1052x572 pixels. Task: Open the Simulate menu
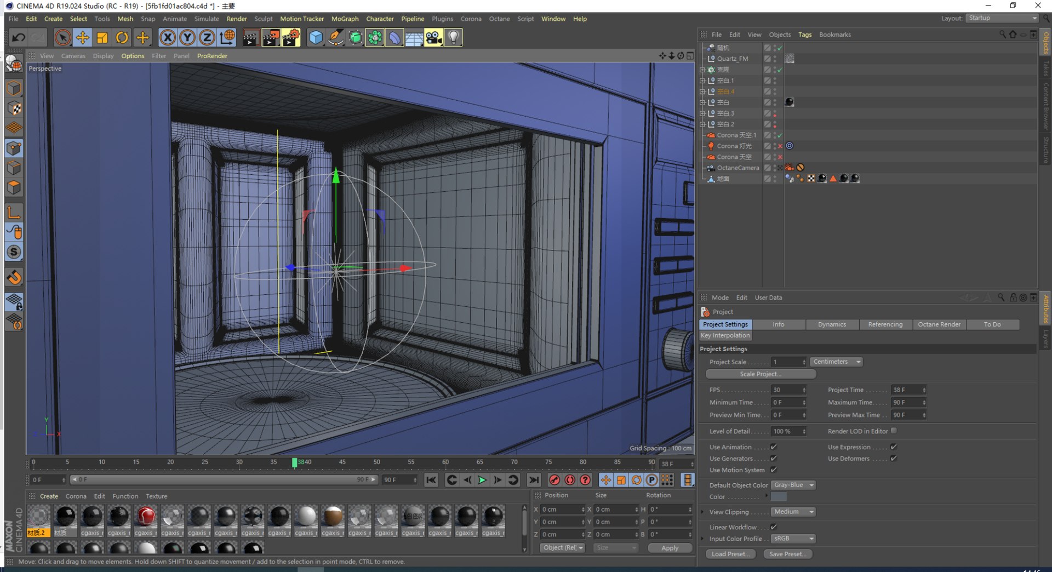click(207, 19)
